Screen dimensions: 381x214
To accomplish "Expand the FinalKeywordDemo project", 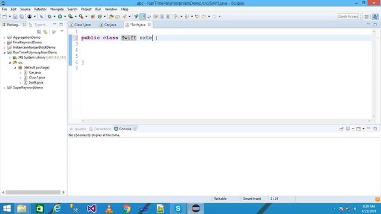I will click(x=4, y=42).
